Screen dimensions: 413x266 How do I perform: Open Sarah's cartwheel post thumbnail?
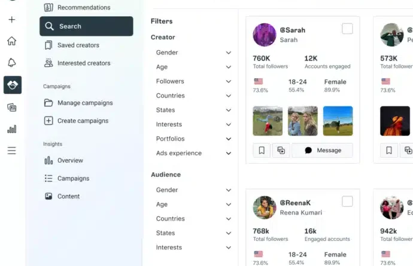268,121
